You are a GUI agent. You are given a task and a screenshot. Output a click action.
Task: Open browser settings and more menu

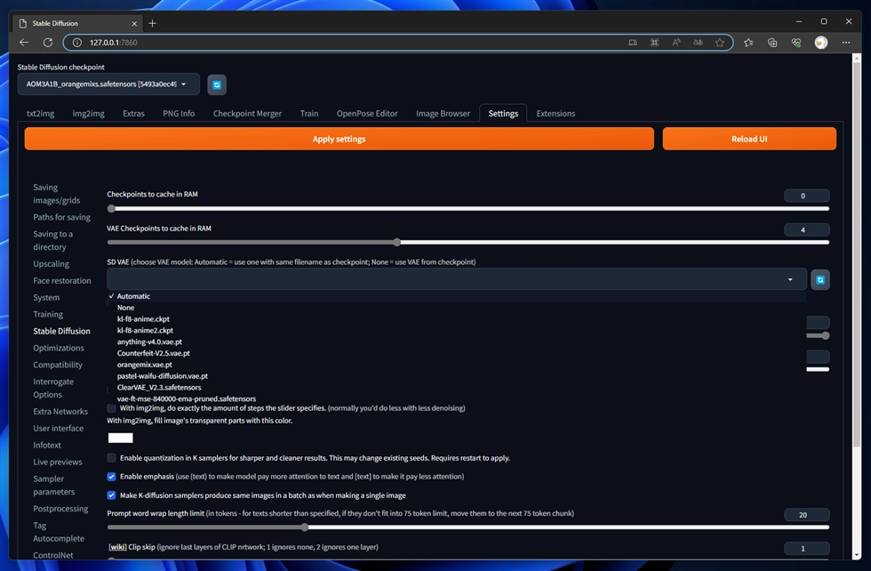[845, 43]
